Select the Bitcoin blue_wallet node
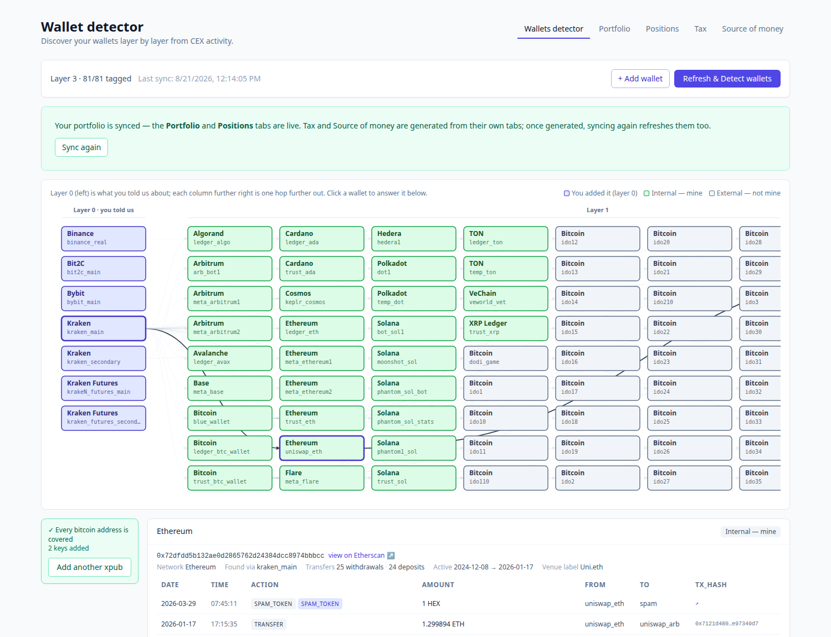Screen dimensions: 831x637 point(230,418)
